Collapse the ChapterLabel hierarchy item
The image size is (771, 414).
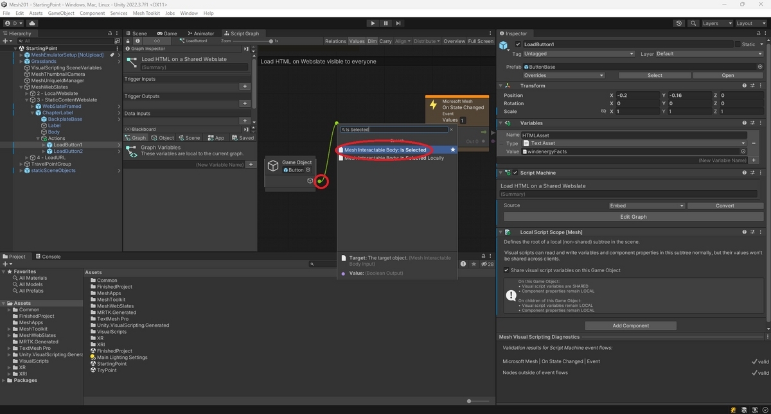click(32, 113)
